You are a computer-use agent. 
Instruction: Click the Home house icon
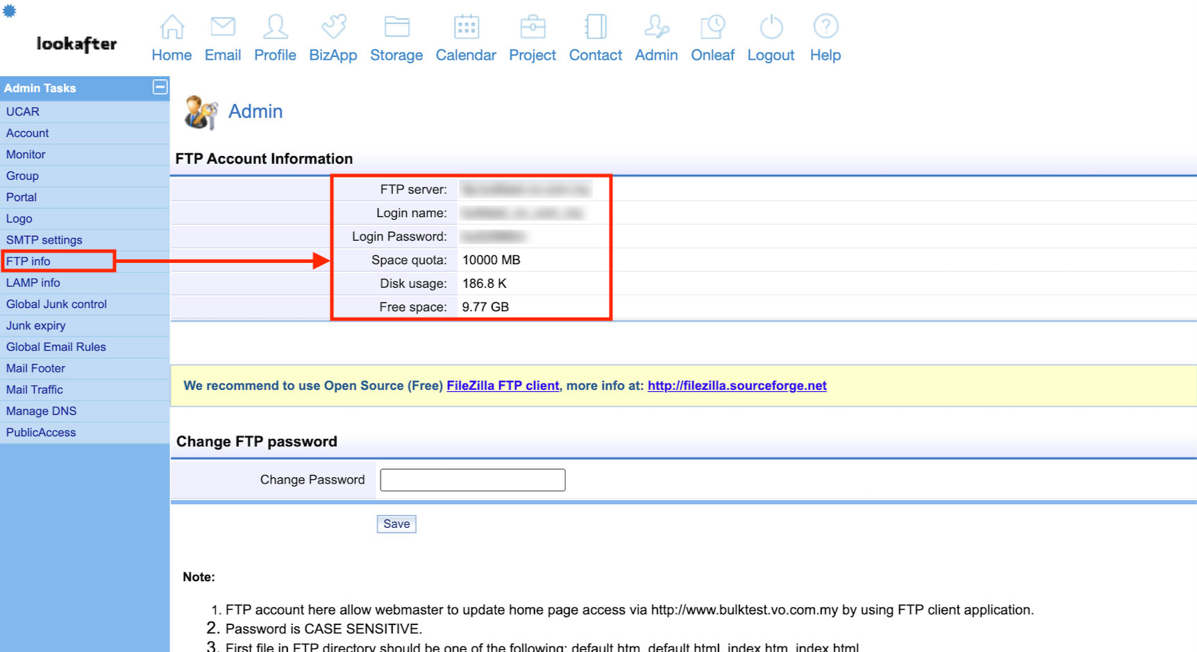[171, 27]
